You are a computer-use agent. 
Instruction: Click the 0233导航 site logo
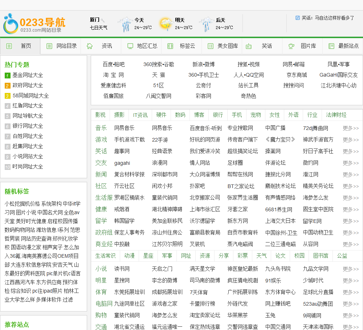pos(34,24)
